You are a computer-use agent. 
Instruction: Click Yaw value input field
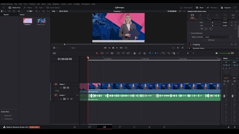tap(225, 26)
